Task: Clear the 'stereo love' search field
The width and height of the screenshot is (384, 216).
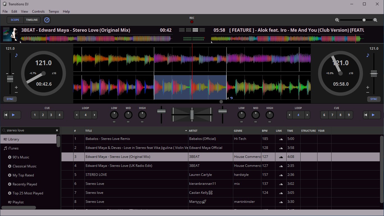Action: click(x=57, y=130)
